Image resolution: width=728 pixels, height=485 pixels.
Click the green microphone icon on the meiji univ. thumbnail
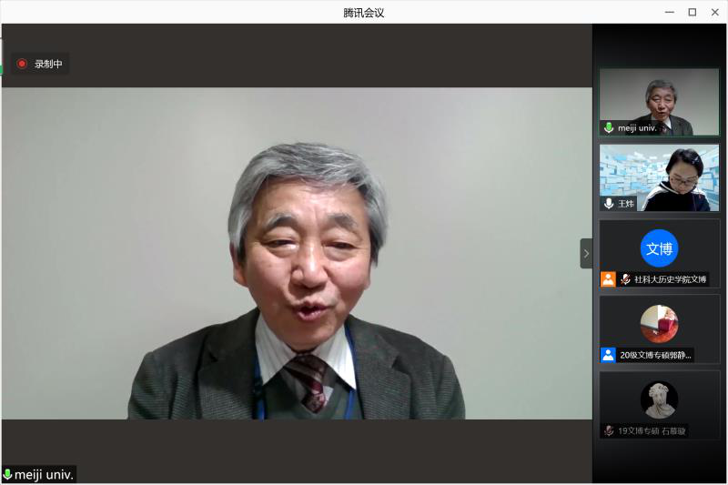tap(609, 128)
